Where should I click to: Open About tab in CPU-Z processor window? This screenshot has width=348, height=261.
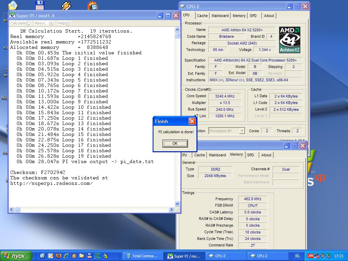(x=269, y=16)
